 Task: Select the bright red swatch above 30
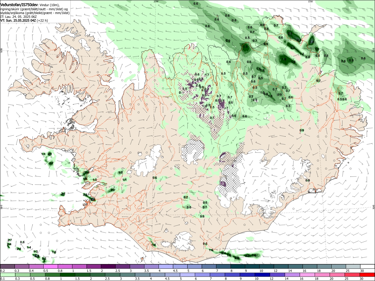coord(367,275)
